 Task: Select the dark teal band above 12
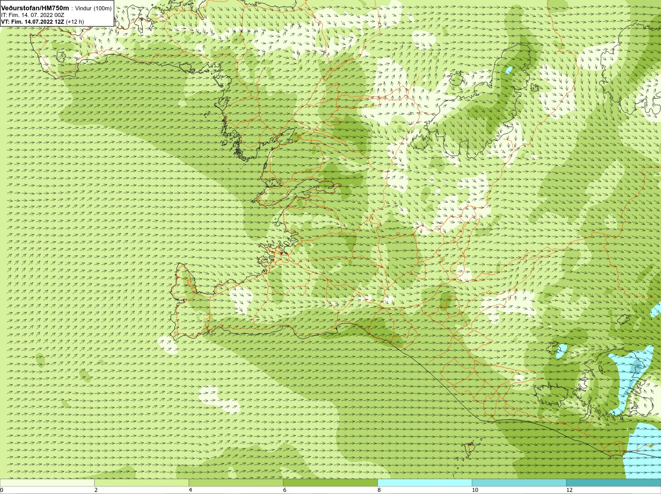click(x=613, y=482)
